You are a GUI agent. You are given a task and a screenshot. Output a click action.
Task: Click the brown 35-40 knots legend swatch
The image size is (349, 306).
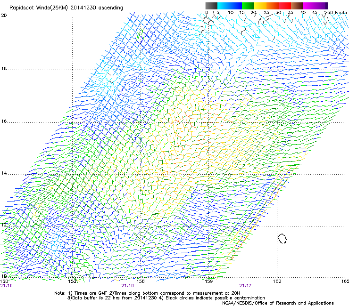click(297, 6)
